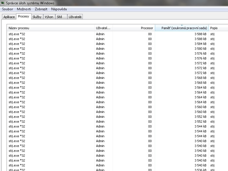This screenshot has height=171, width=228.
Task: Open the Nápověda menu
Action: pos(59,9)
